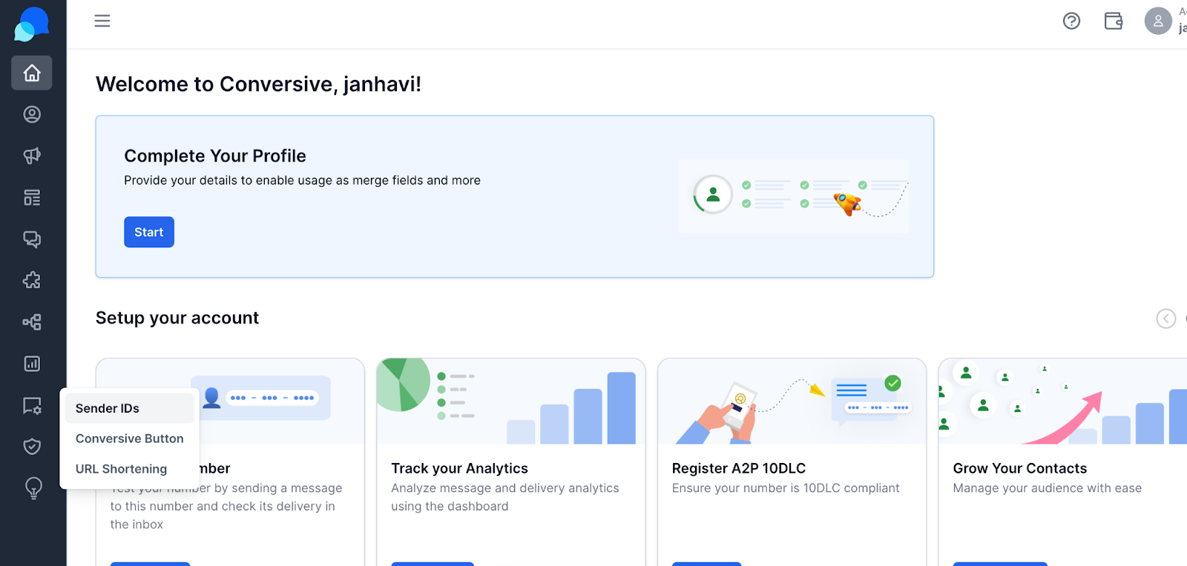Open the Conversations chat bubbles icon
The image size is (1187, 566).
(32, 239)
